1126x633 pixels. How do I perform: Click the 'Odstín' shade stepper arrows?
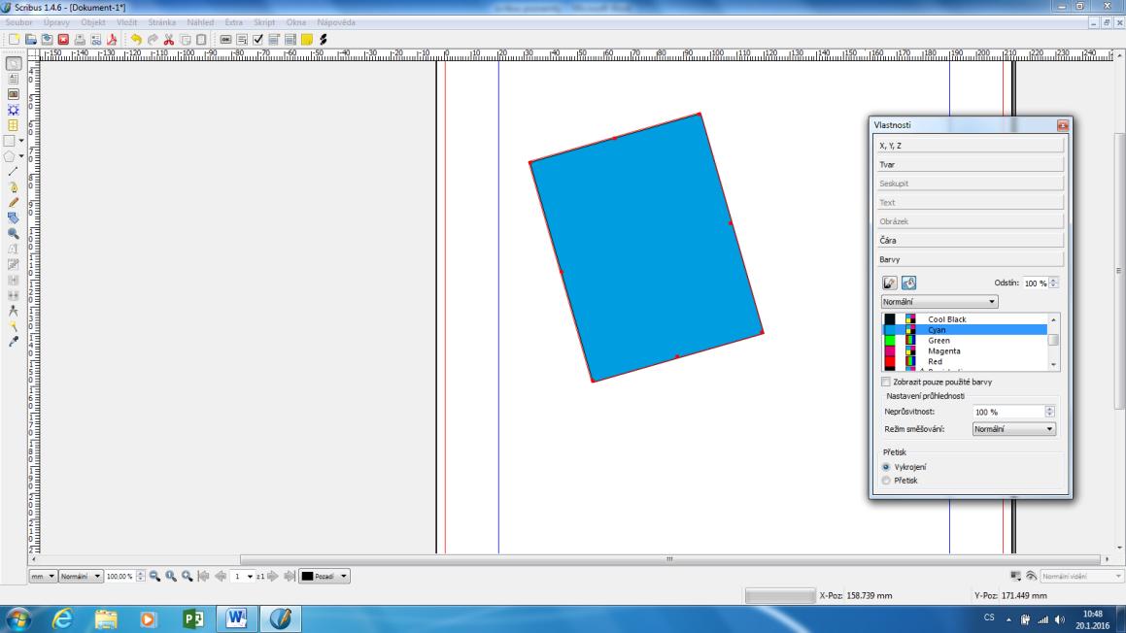[1053, 283]
